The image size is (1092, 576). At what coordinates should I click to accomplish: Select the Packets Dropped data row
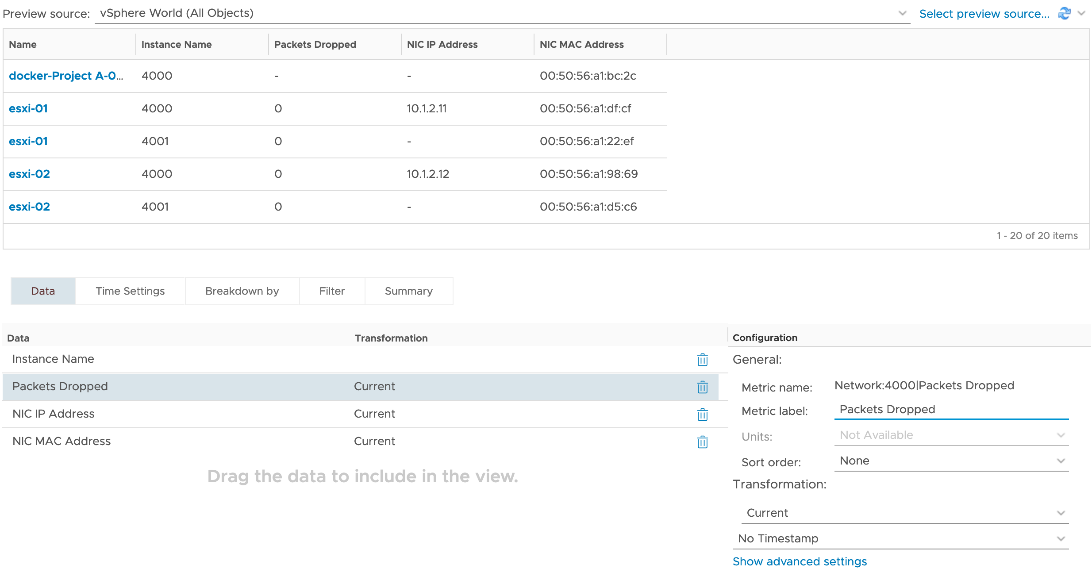(x=360, y=387)
